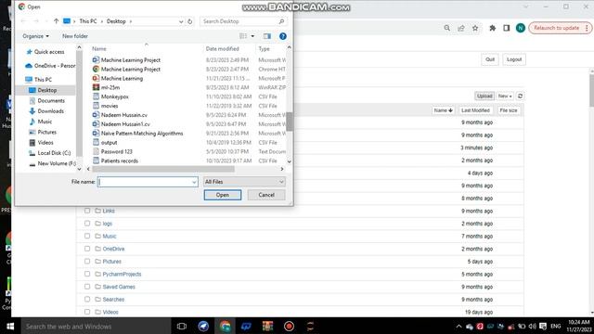Toggle the preview pane icon
This screenshot has height=334, width=594.
tap(267, 36)
